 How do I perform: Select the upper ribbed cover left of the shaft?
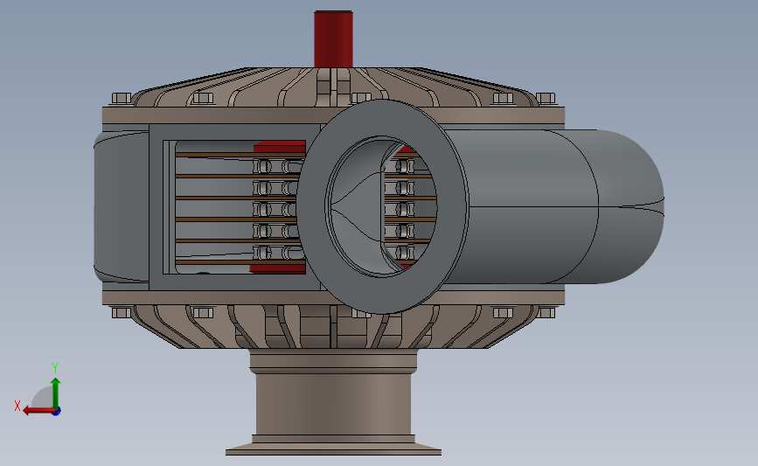click(222, 87)
